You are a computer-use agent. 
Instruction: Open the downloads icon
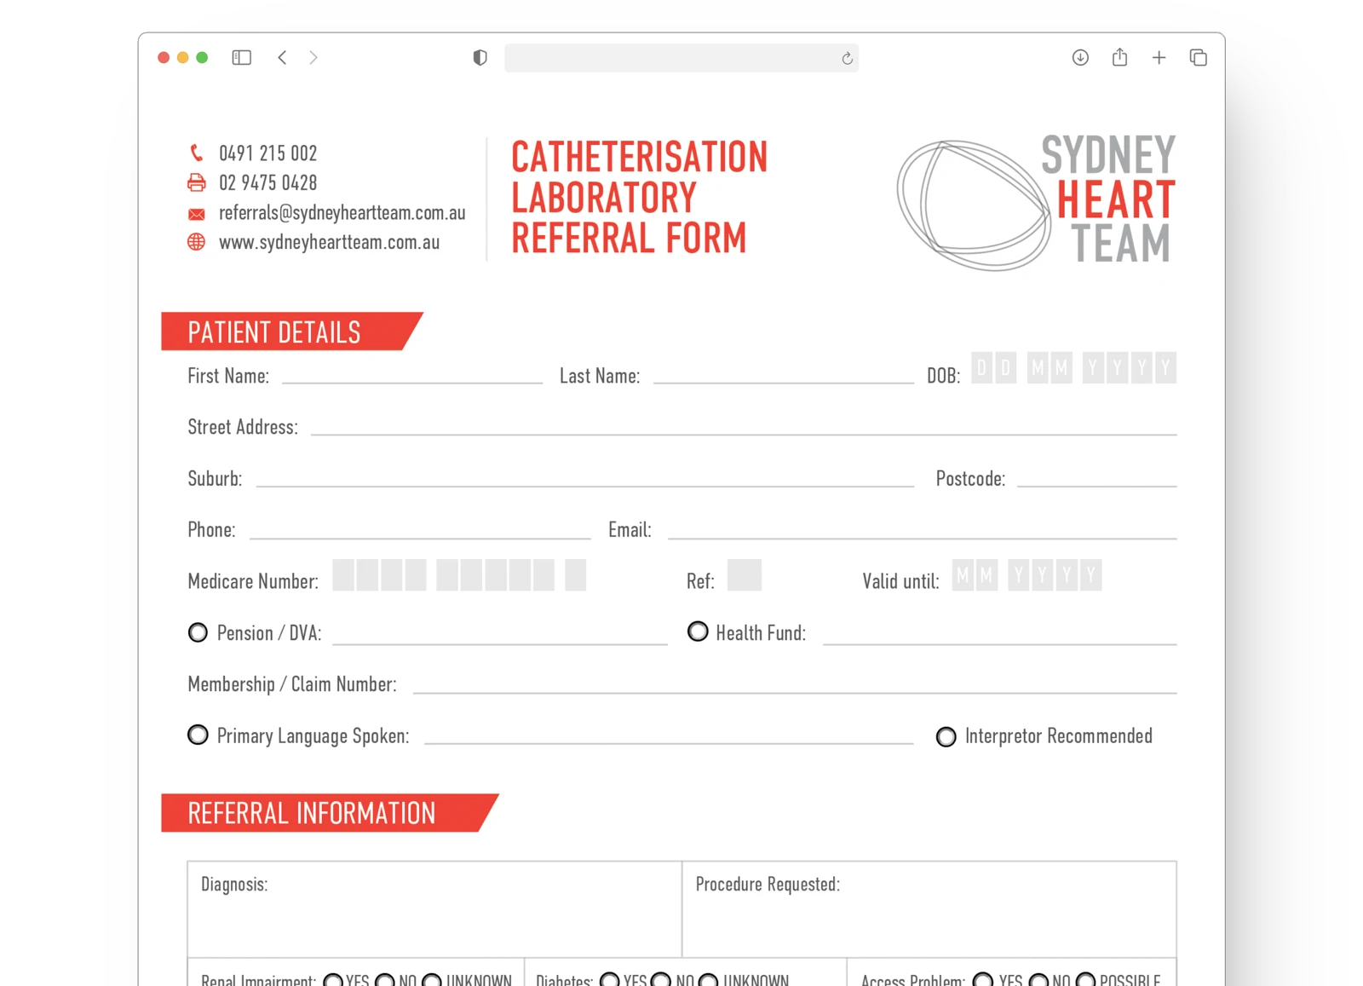coord(1080,57)
